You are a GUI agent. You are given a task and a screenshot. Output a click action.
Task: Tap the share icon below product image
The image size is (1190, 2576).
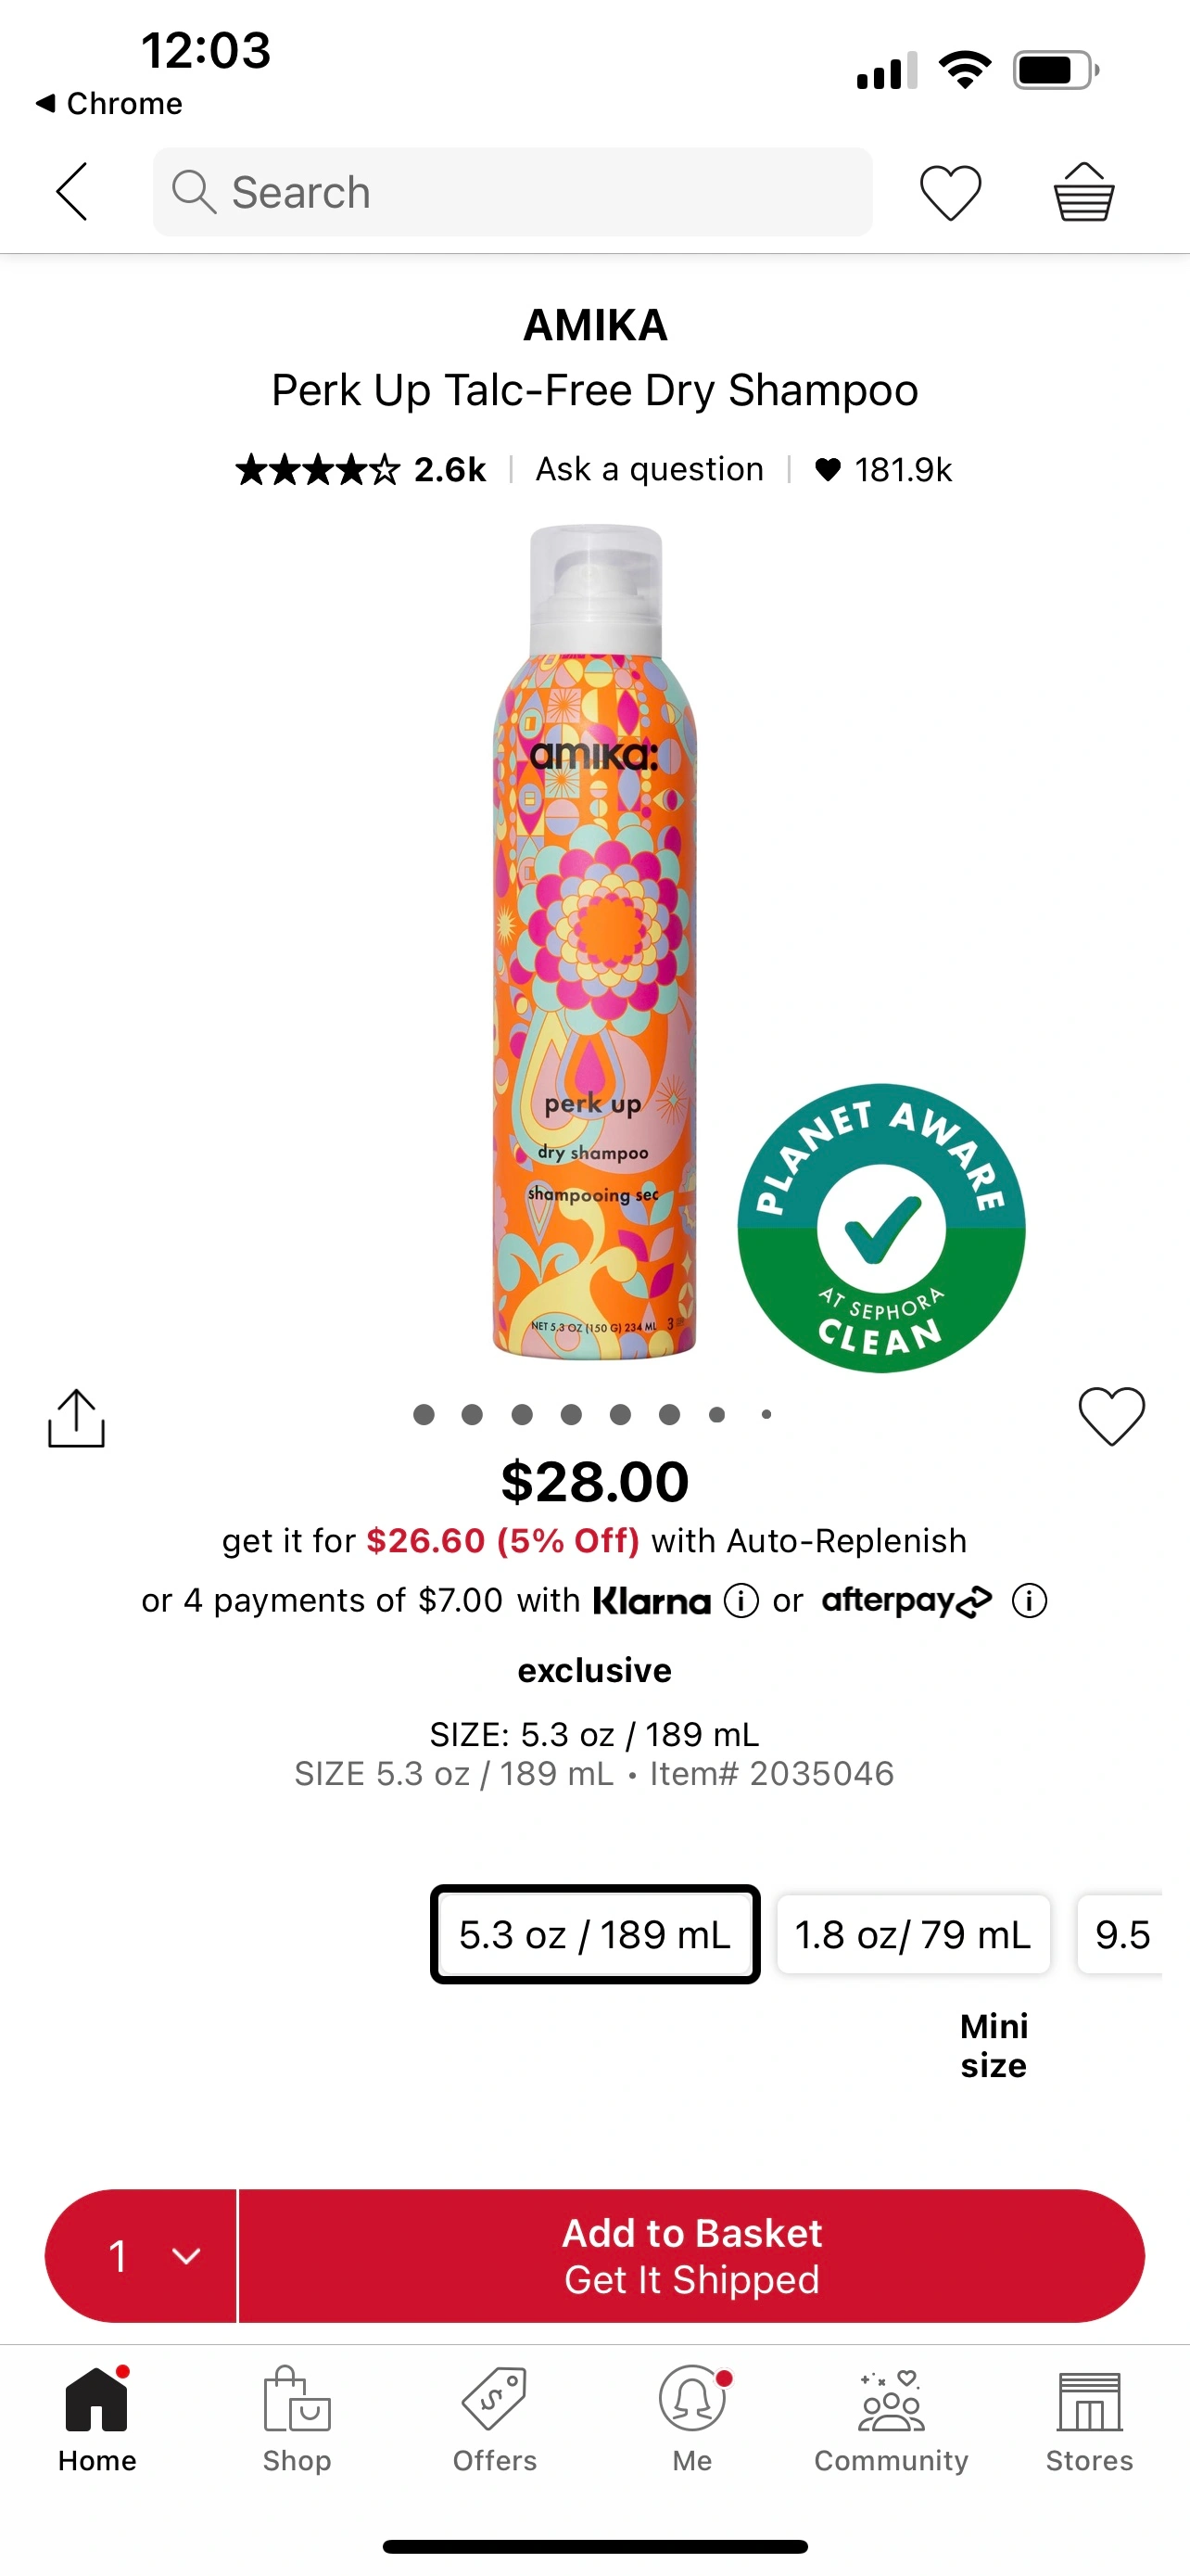click(x=76, y=1417)
